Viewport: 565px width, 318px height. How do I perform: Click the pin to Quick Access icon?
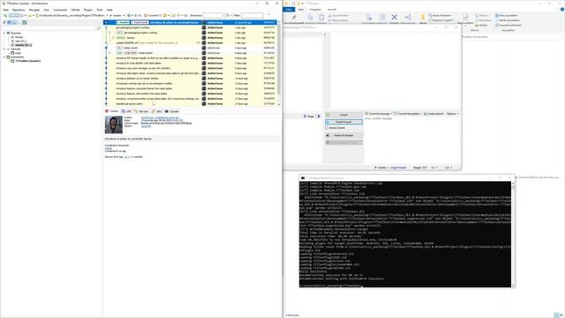[x=294, y=18]
